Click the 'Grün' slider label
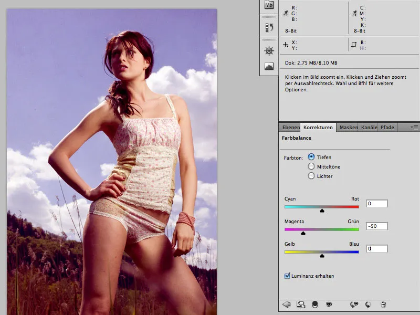420x315 pixels. click(353, 222)
